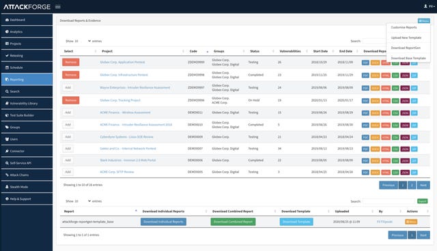Open the reports table Show entries dropdown
Screen dimensions: 437x251
click(83, 201)
